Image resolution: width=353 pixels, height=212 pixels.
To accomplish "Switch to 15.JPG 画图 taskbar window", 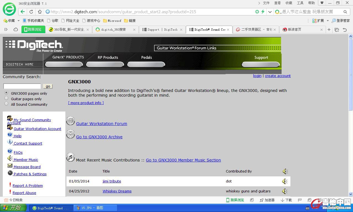I will (96, 208).
